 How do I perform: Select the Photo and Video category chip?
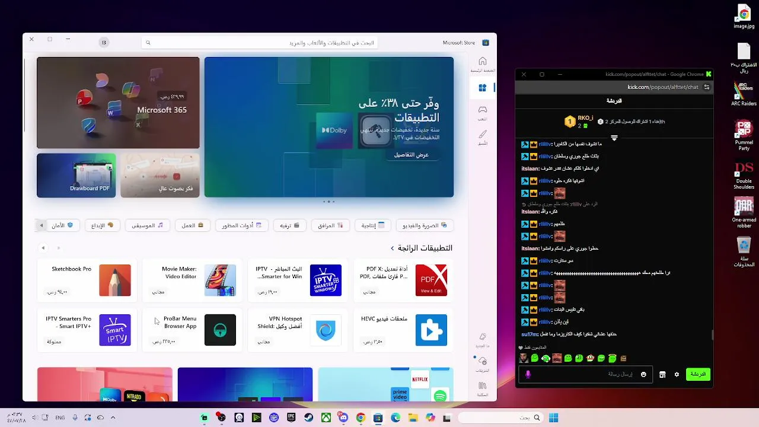(425, 225)
